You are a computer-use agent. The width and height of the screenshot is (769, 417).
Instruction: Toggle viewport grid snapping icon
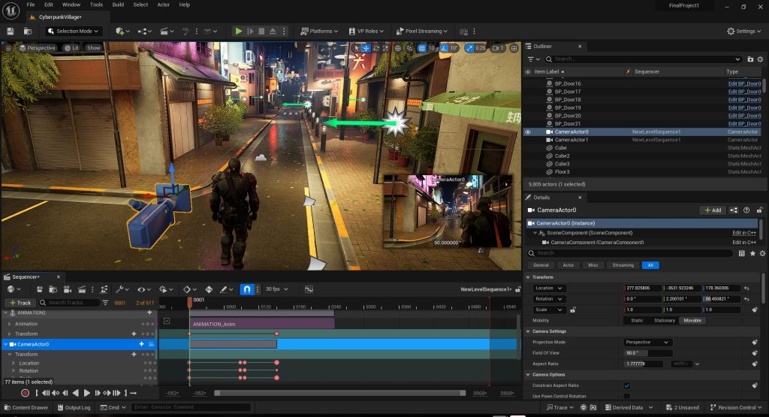point(422,48)
